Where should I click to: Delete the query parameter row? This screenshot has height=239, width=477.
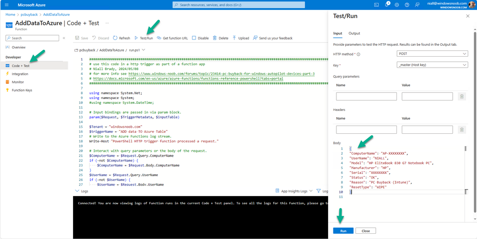pos(462,97)
